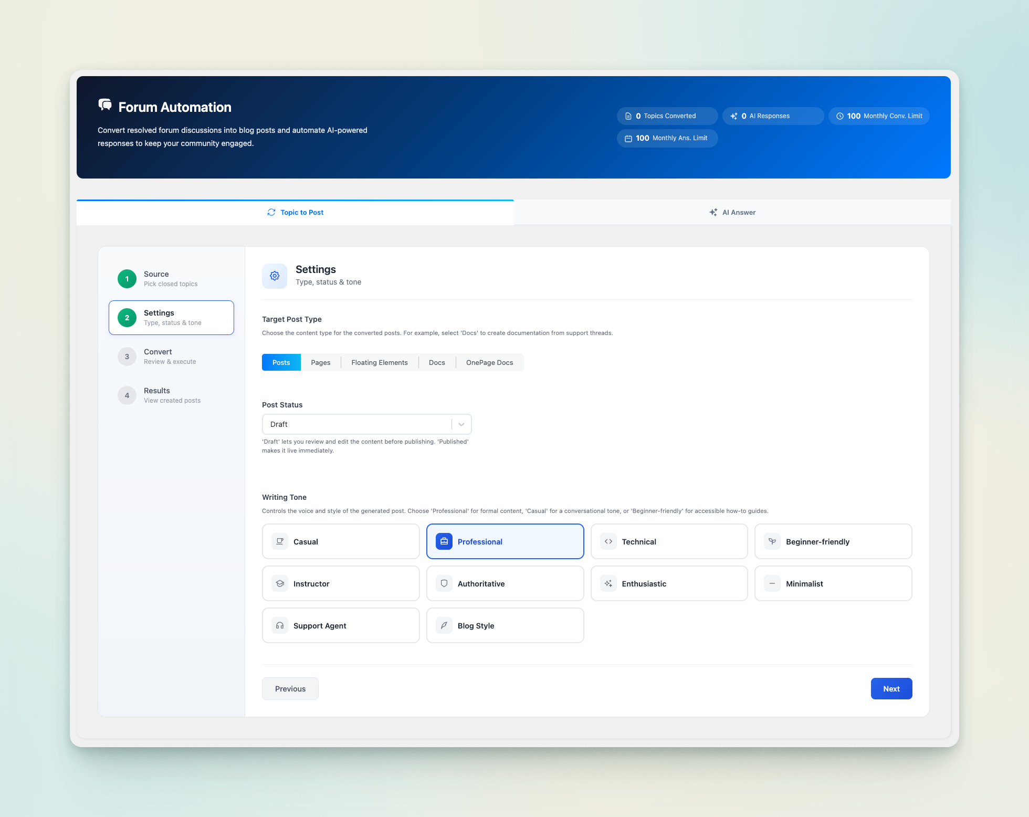Select the Beginner-friendly writing tone

[x=833, y=541]
